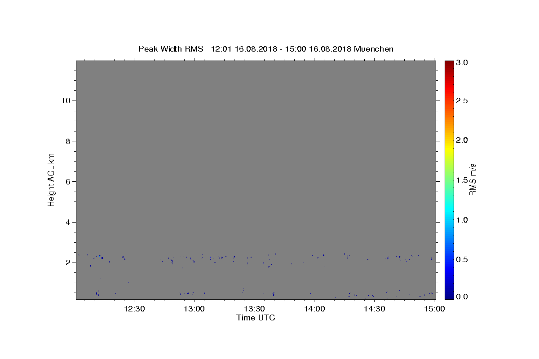The image size is (539, 359).
Task: Click the Height AGL km axis title
Action: (x=51, y=179)
